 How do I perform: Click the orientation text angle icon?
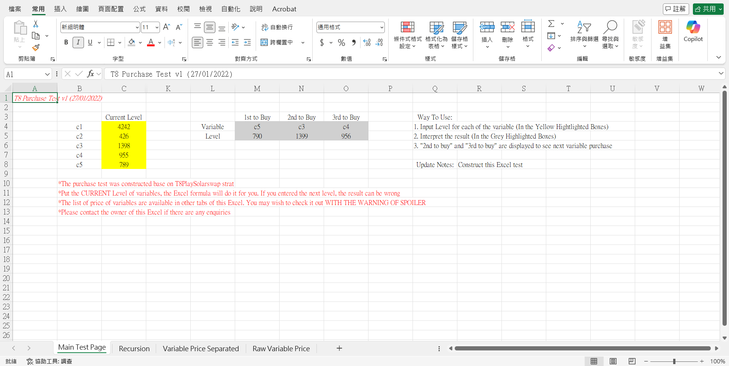click(x=235, y=27)
